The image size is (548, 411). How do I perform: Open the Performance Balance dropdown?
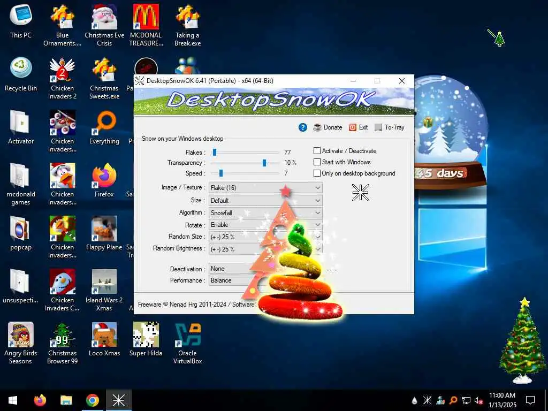tap(265, 280)
